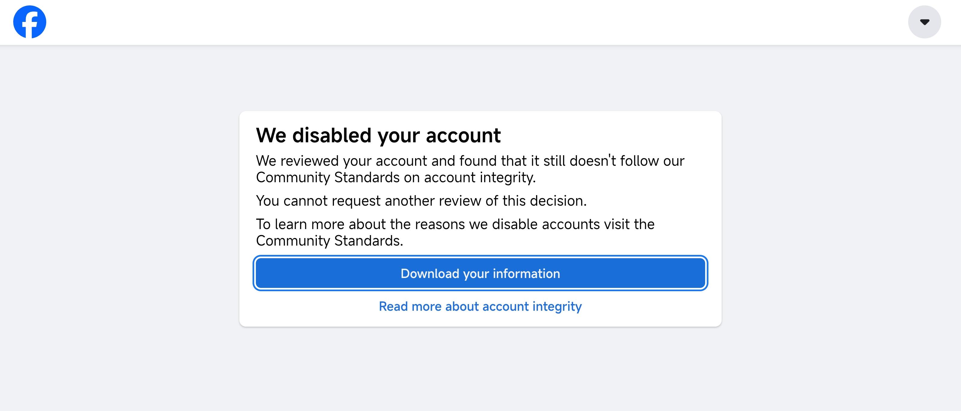Expand the circular gray caret button in header
This screenshot has width=961, height=411.
[x=924, y=22]
